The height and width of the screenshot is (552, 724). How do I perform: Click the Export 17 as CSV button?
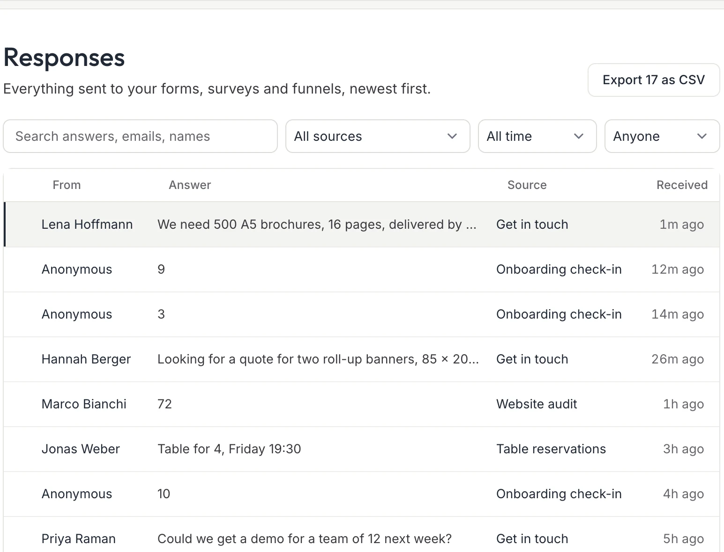[x=654, y=80]
